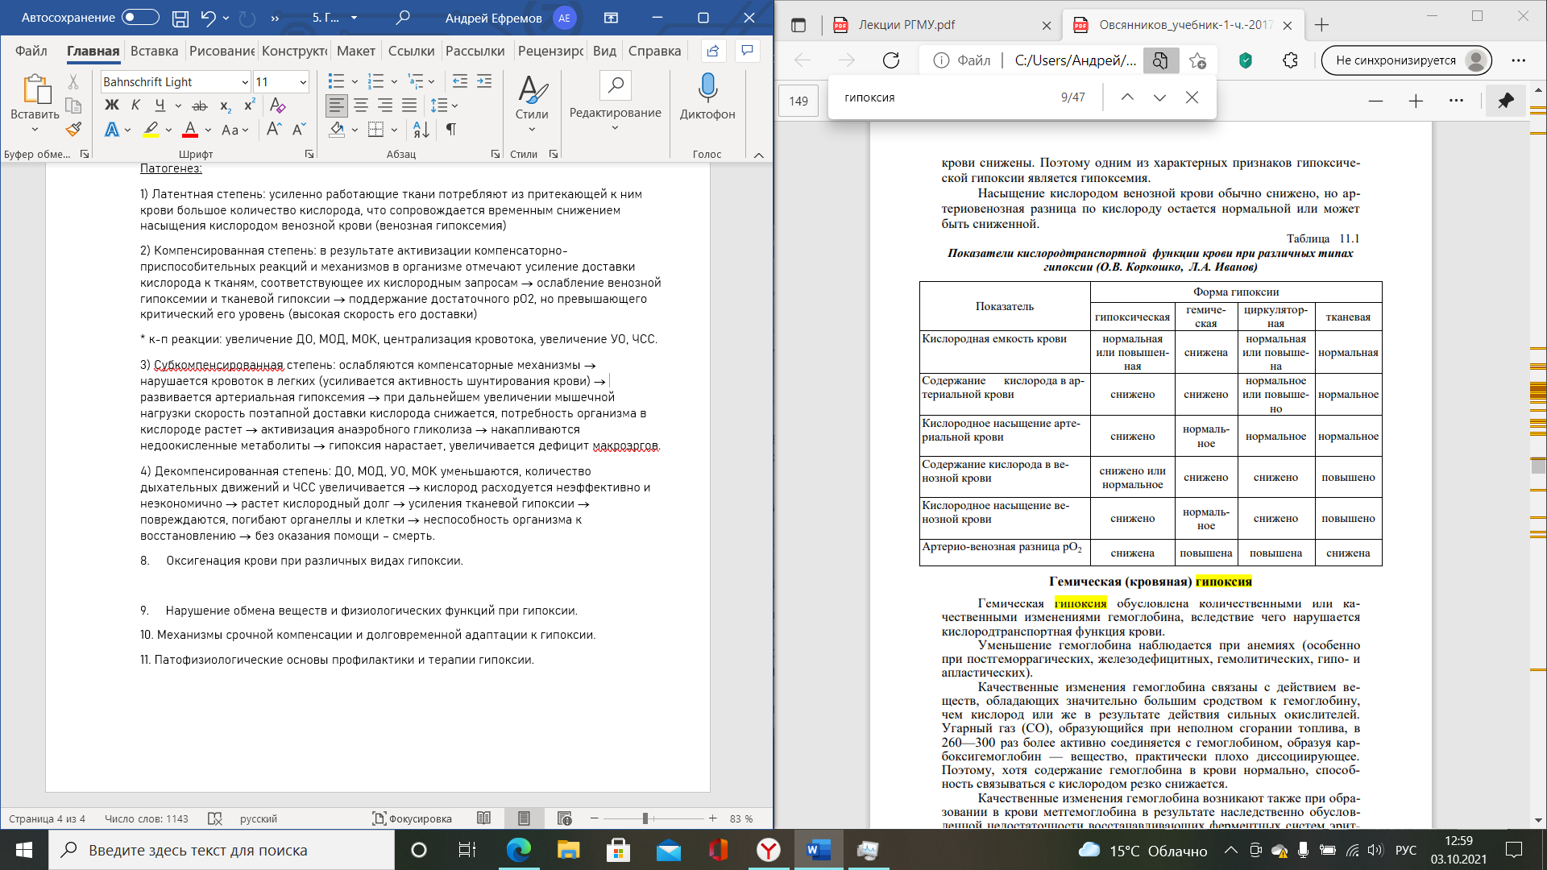
Task: Toggle the pin toolbar icon in PDF viewer
Action: pos(1506,101)
